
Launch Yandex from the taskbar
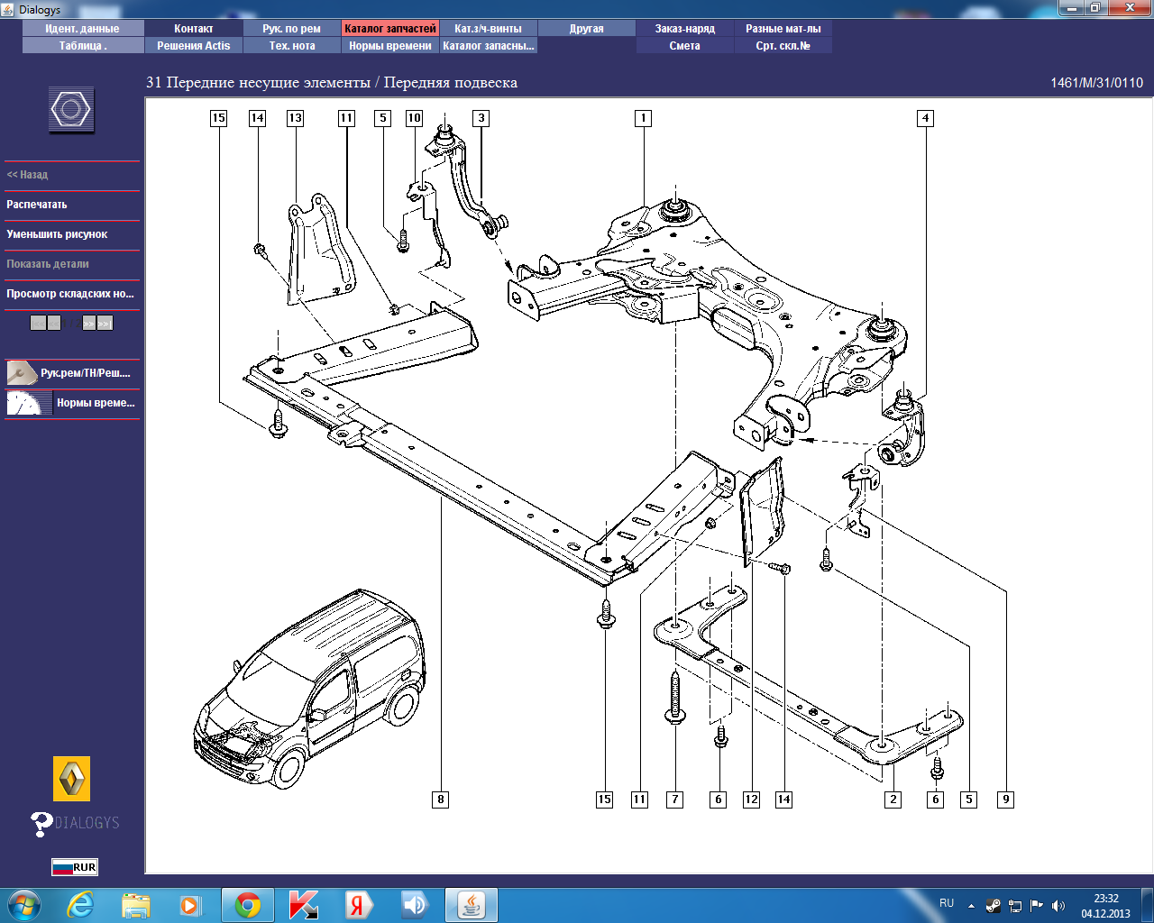tap(358, 905)
